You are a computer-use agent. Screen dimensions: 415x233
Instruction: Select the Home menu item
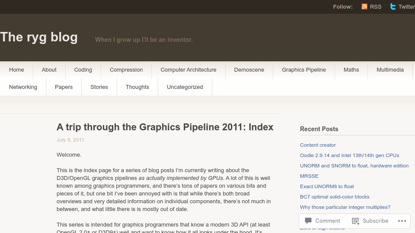pos(16,70)
